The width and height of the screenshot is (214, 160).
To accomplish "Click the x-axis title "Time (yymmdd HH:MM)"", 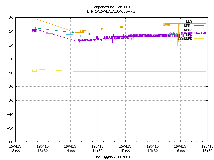I will point(111,157).
